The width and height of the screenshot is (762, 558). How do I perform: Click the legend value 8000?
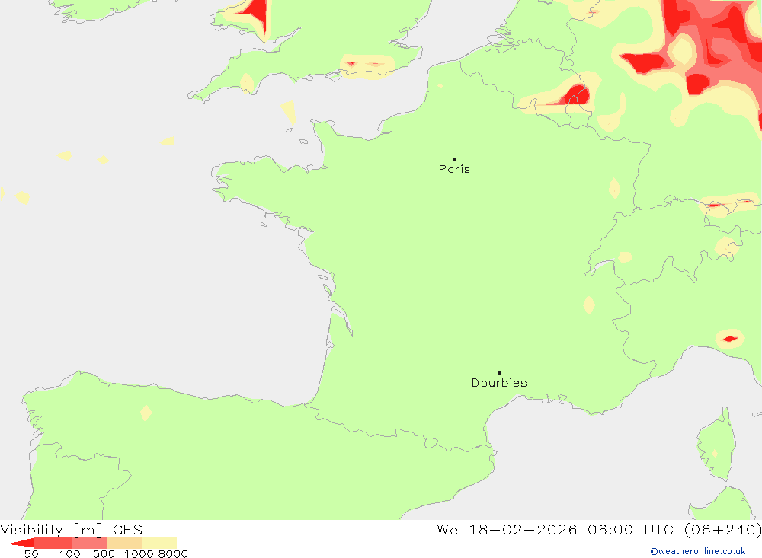coord(173,554)
